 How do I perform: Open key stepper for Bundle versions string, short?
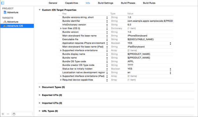107,18
